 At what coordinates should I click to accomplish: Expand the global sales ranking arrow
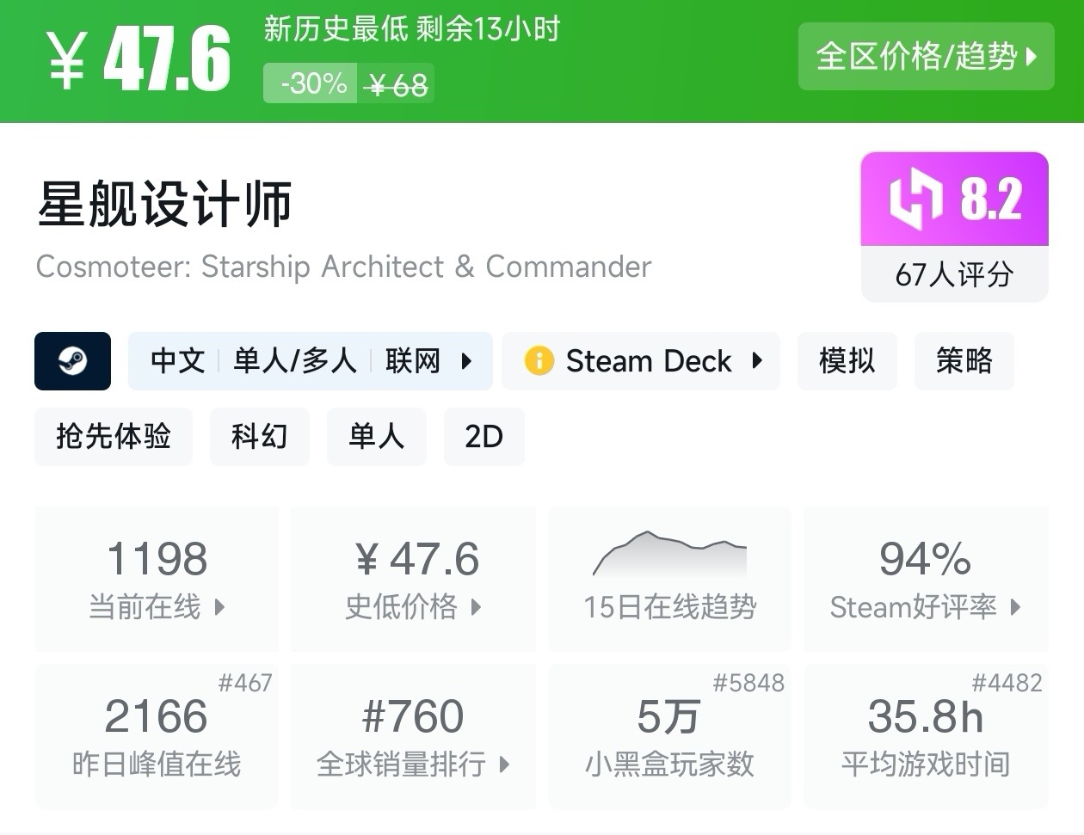(504, 764)
